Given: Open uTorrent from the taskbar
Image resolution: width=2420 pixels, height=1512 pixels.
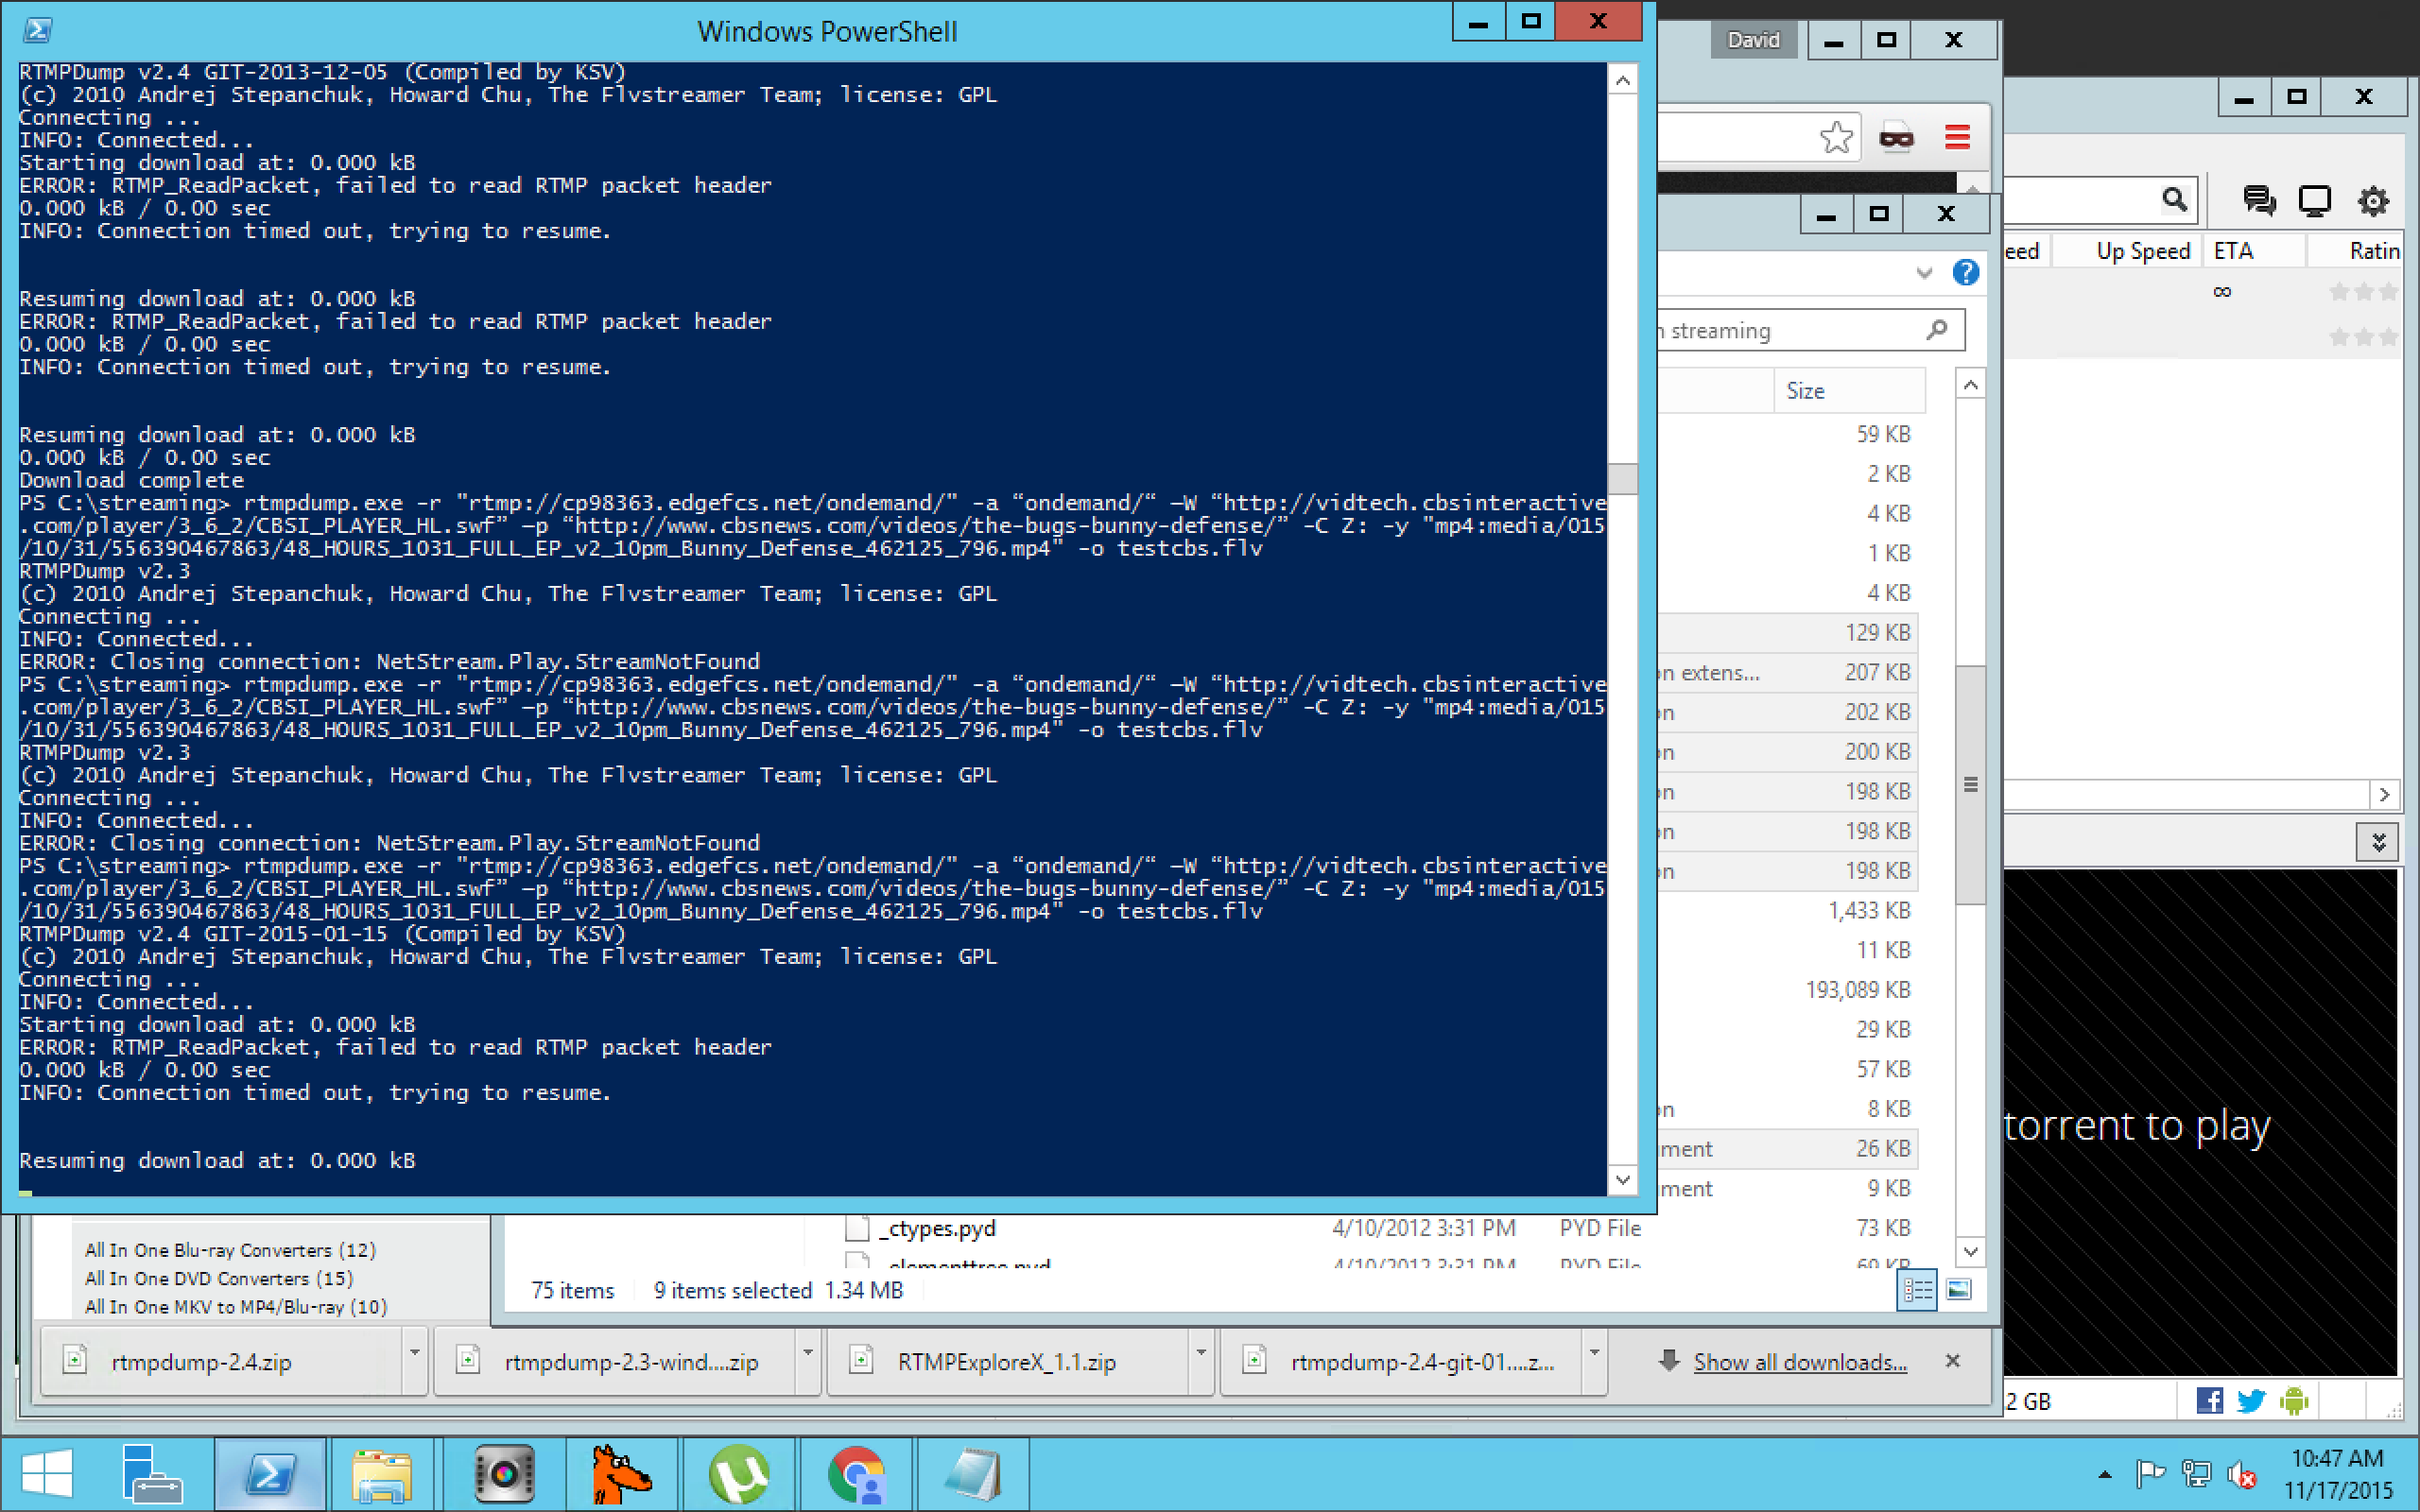Looking at the screenshot, I should pos(738,1474).
